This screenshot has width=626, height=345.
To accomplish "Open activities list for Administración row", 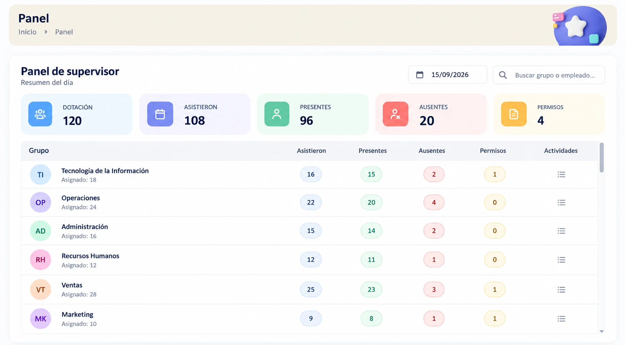I will [561, 231].
